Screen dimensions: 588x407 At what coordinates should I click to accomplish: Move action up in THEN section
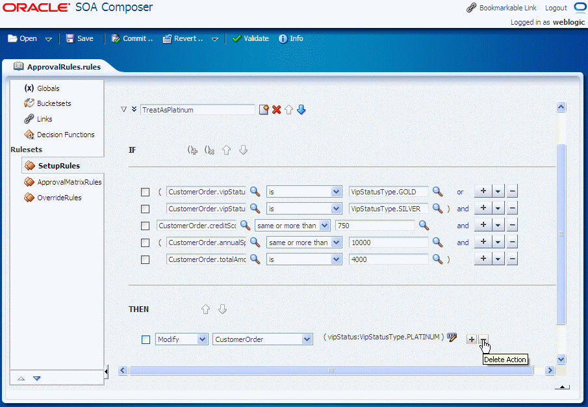coord(205,309)
